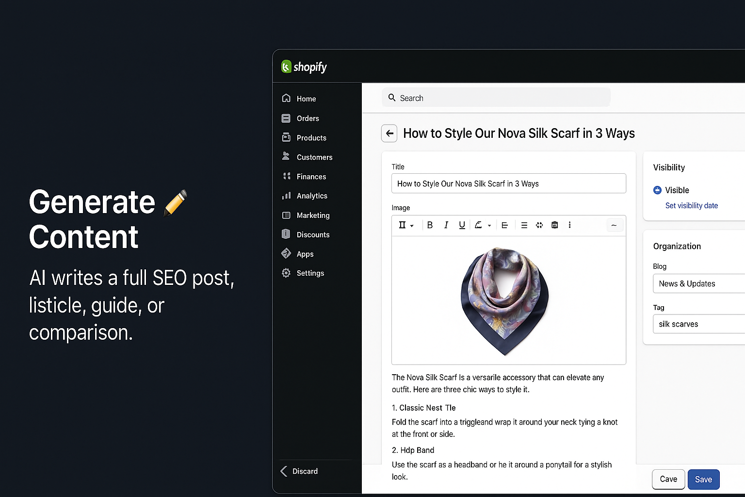
Task: Click the text alignment icon
Action: (x=504, y=225)
